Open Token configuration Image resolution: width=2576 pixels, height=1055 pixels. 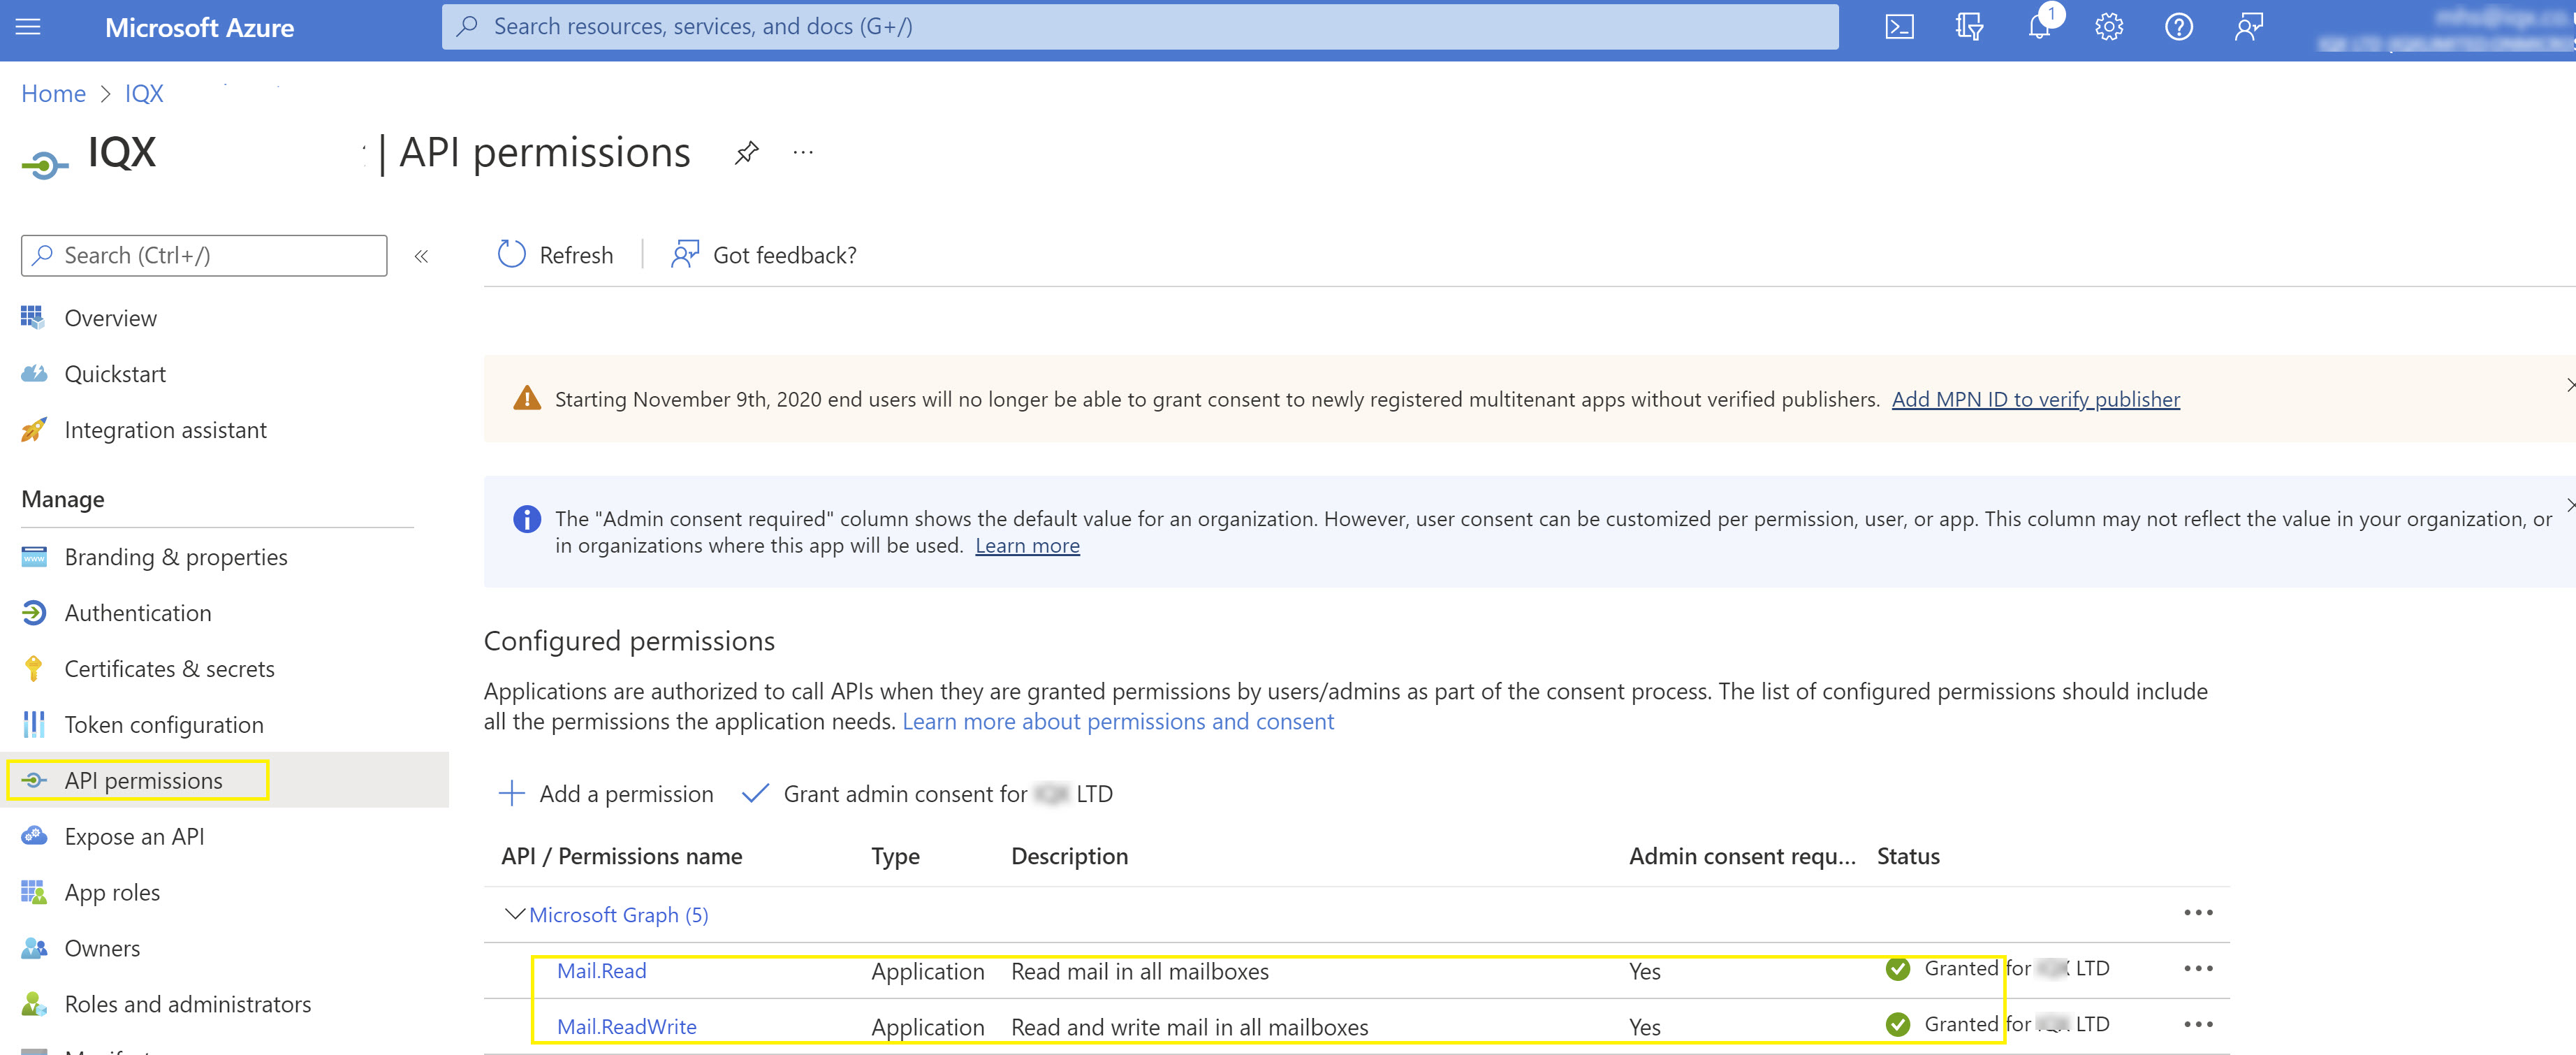point(164,725)
